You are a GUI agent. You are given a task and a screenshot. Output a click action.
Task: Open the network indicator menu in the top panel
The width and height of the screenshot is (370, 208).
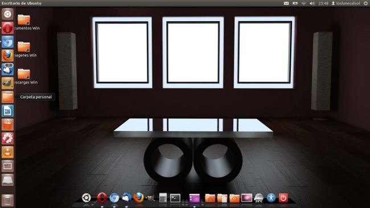coord(304,3)
